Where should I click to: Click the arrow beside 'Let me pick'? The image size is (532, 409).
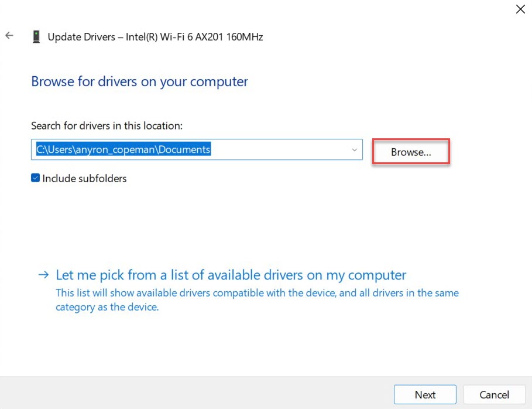(x=43, y=274)
